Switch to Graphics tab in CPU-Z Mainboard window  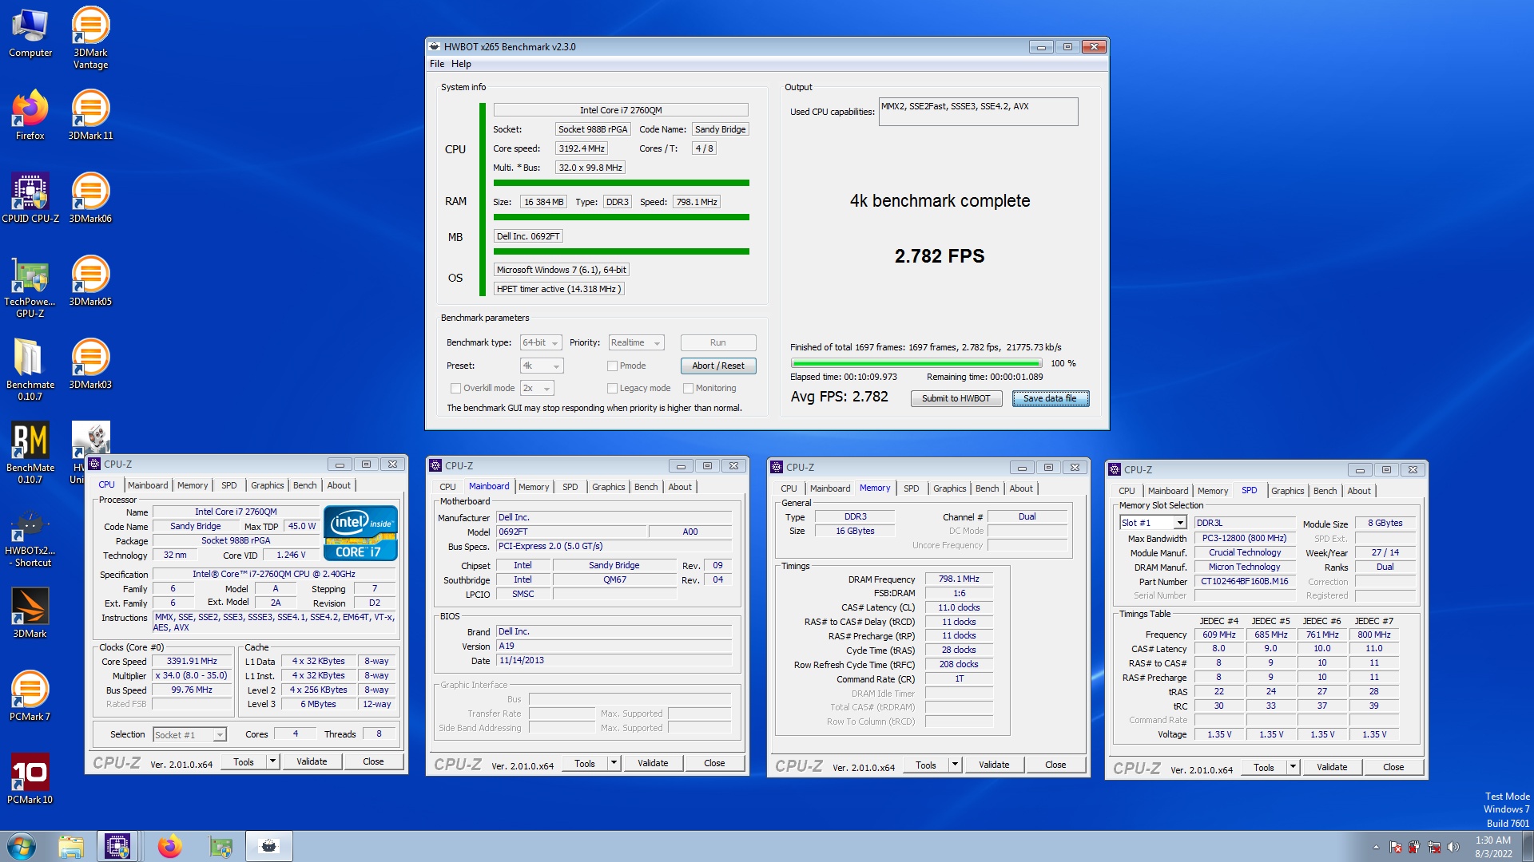click(x=608, y=487)
